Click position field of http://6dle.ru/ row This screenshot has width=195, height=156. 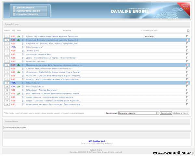7,83
